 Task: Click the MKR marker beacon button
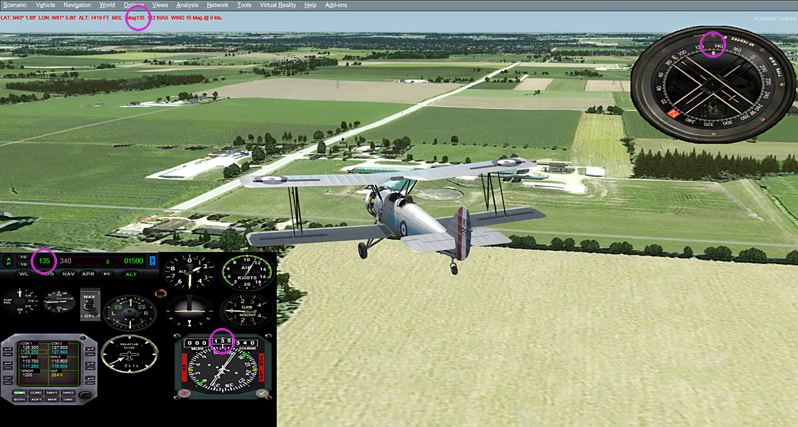[x=52, y=400]
